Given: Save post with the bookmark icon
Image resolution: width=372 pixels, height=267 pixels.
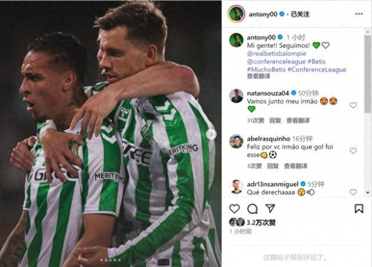Looking at the screenshot, I should click(359, 209).
